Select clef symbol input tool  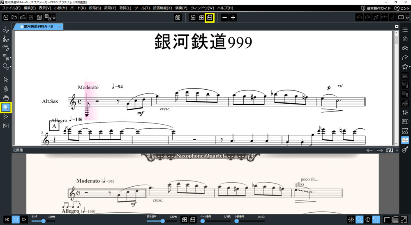[5, 39]
